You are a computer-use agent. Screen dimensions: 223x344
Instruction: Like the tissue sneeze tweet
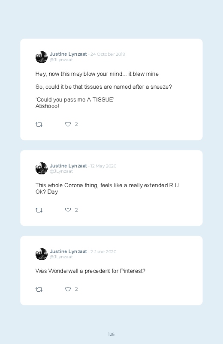68,124
